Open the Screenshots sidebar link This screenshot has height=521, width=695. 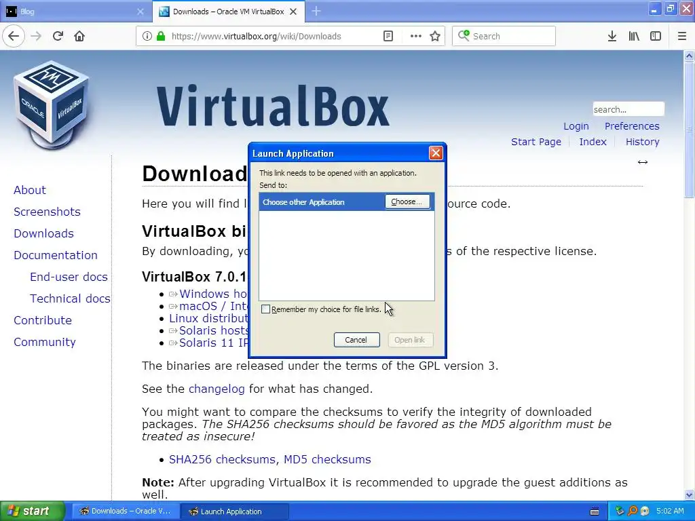(47, 212)
